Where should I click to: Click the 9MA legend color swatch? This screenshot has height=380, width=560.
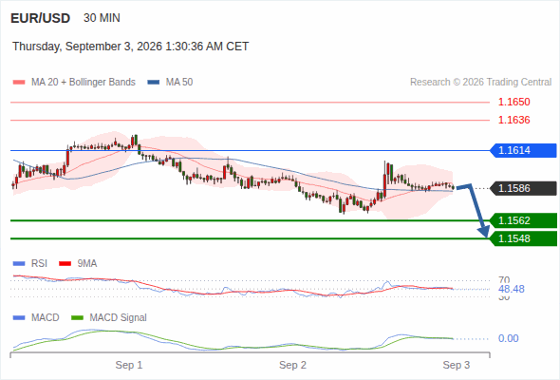pyautogui.click(x=65, y=264)
